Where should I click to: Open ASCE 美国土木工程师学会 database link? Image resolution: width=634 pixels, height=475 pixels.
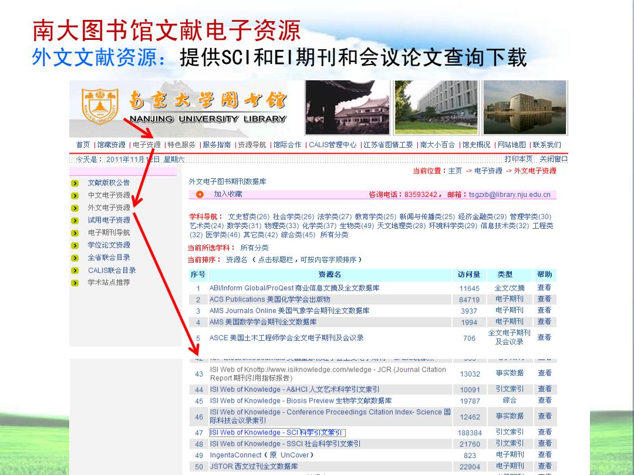tap(286, 338)
